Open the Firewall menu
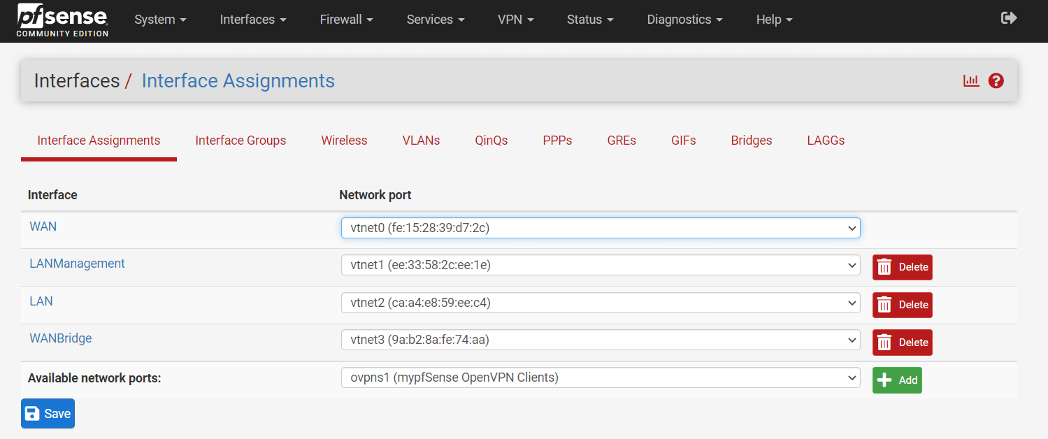This screenshot has height=439, width=1048. (346, 20)
